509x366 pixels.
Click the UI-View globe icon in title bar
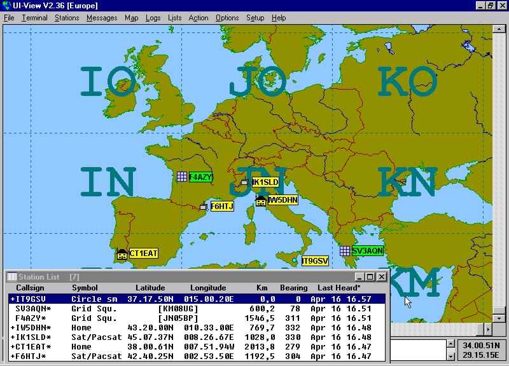point(6,6)
